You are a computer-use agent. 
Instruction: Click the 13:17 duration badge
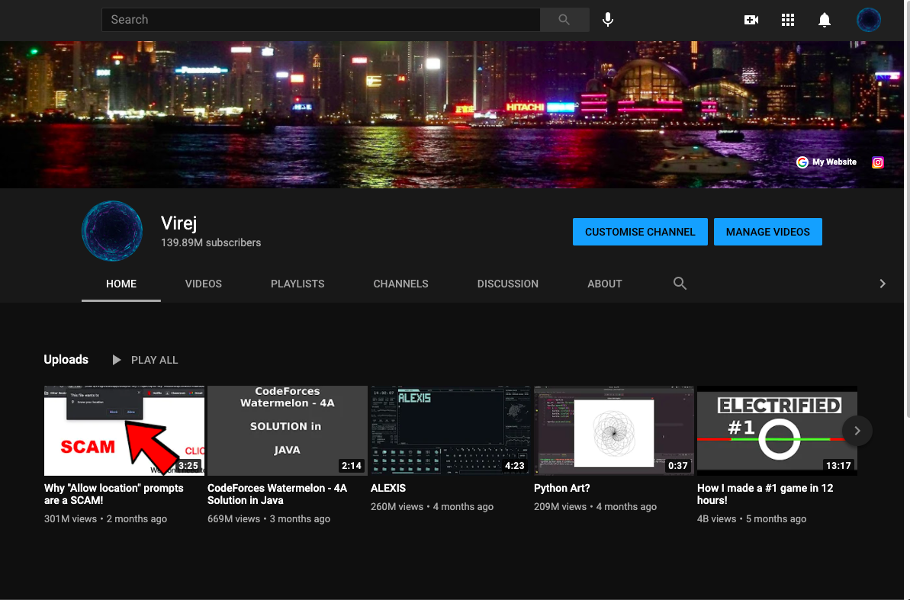(838, 465)
